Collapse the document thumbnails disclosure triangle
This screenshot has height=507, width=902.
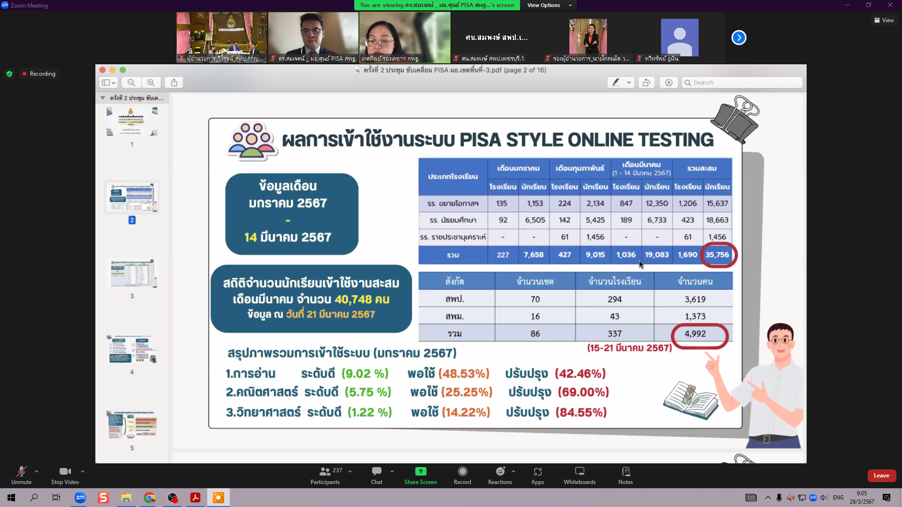[102, 98]
